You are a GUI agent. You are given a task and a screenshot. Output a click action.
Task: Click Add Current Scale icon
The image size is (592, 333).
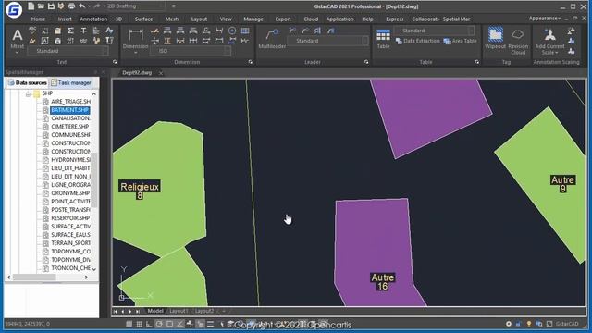[549, 41]
